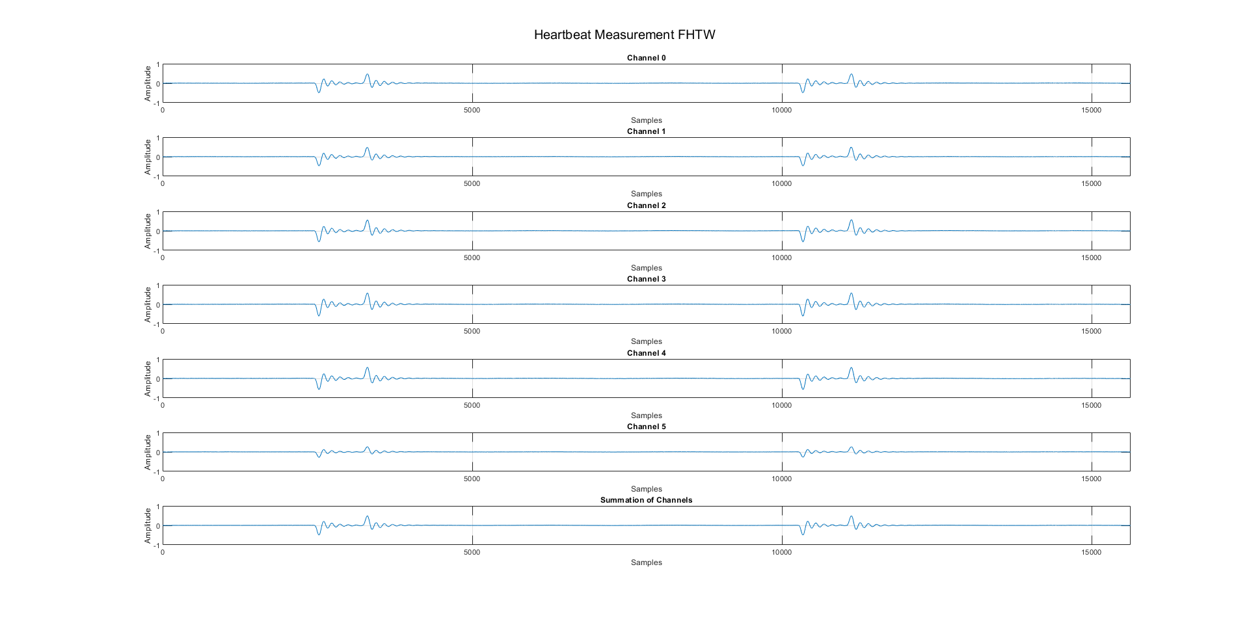The height and width of the screenshot is (621, 1249).
Task: Click the Channel 4 subplot title
Action: [x=646, y=353]
